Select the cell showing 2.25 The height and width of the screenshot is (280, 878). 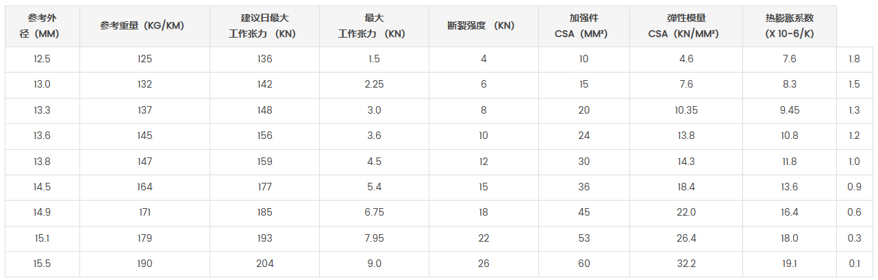point(375,85)
